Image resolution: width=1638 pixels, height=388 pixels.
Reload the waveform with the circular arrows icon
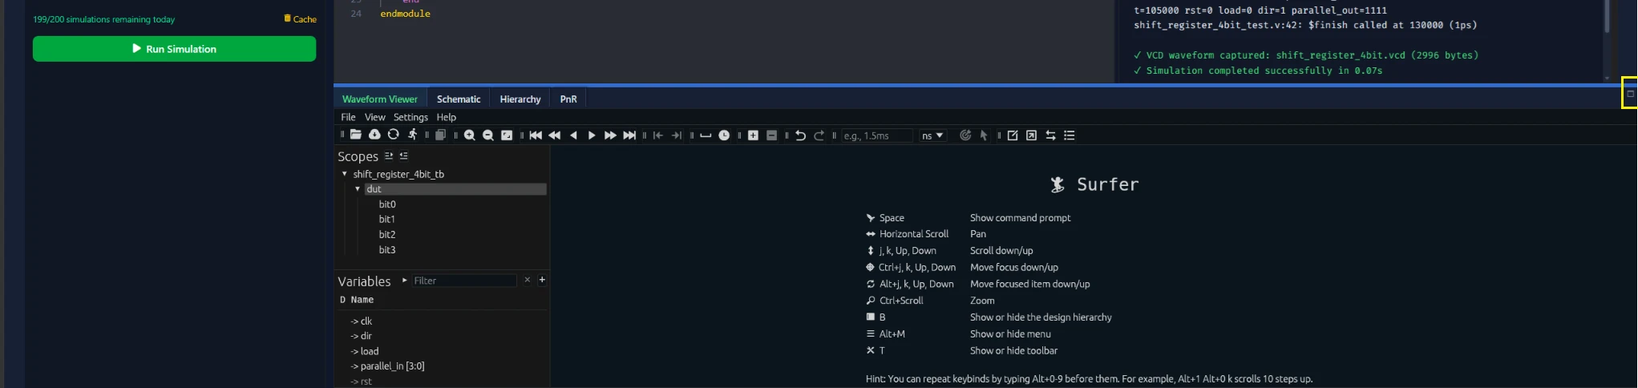(393, 135)
